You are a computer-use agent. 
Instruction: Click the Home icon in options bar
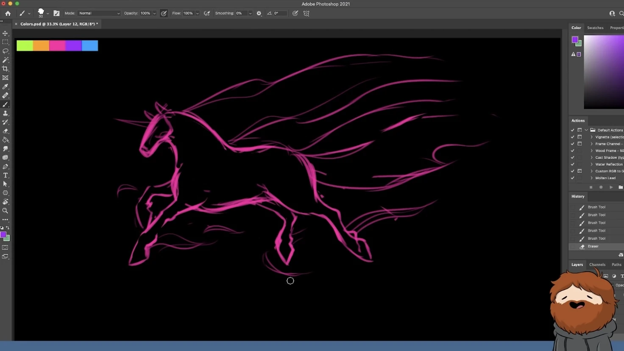[x=8, y=14]
